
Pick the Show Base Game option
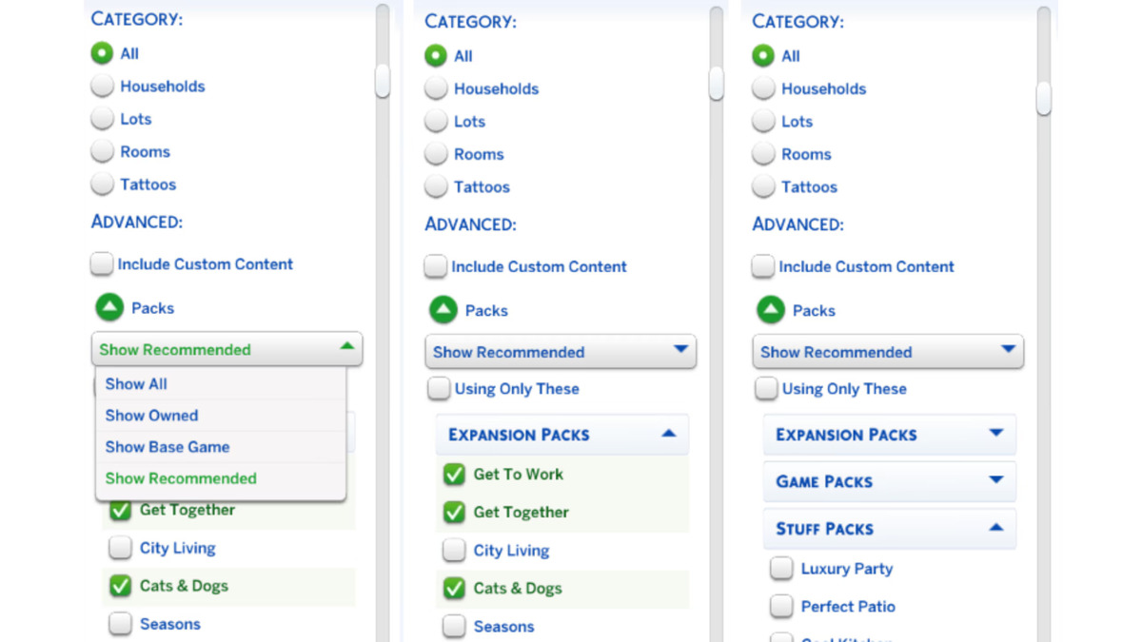point(167,447)
